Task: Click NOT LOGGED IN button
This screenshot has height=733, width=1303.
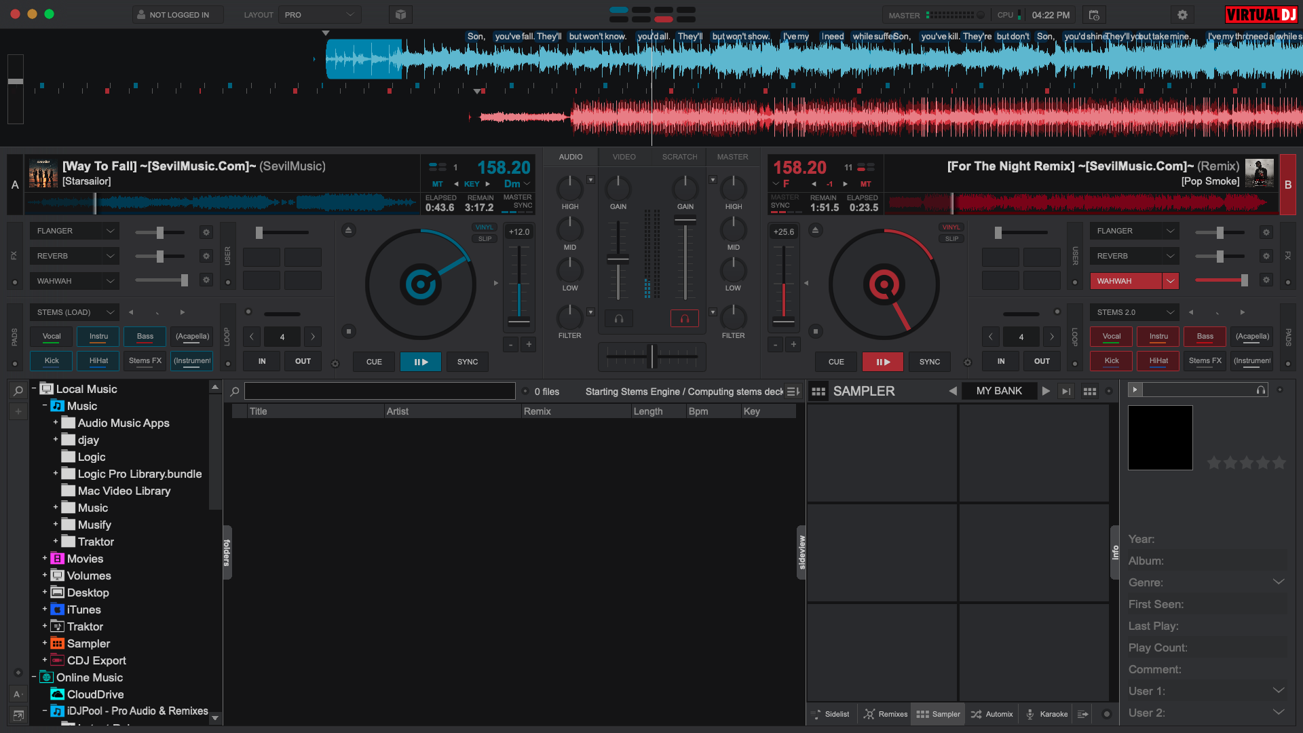Action: click(178, 15)
